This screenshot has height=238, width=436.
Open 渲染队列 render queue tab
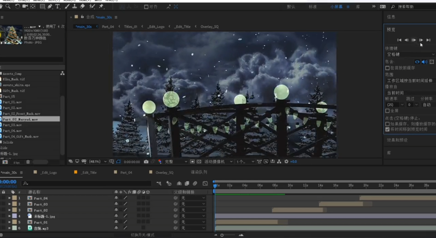[x=199, y=172]
